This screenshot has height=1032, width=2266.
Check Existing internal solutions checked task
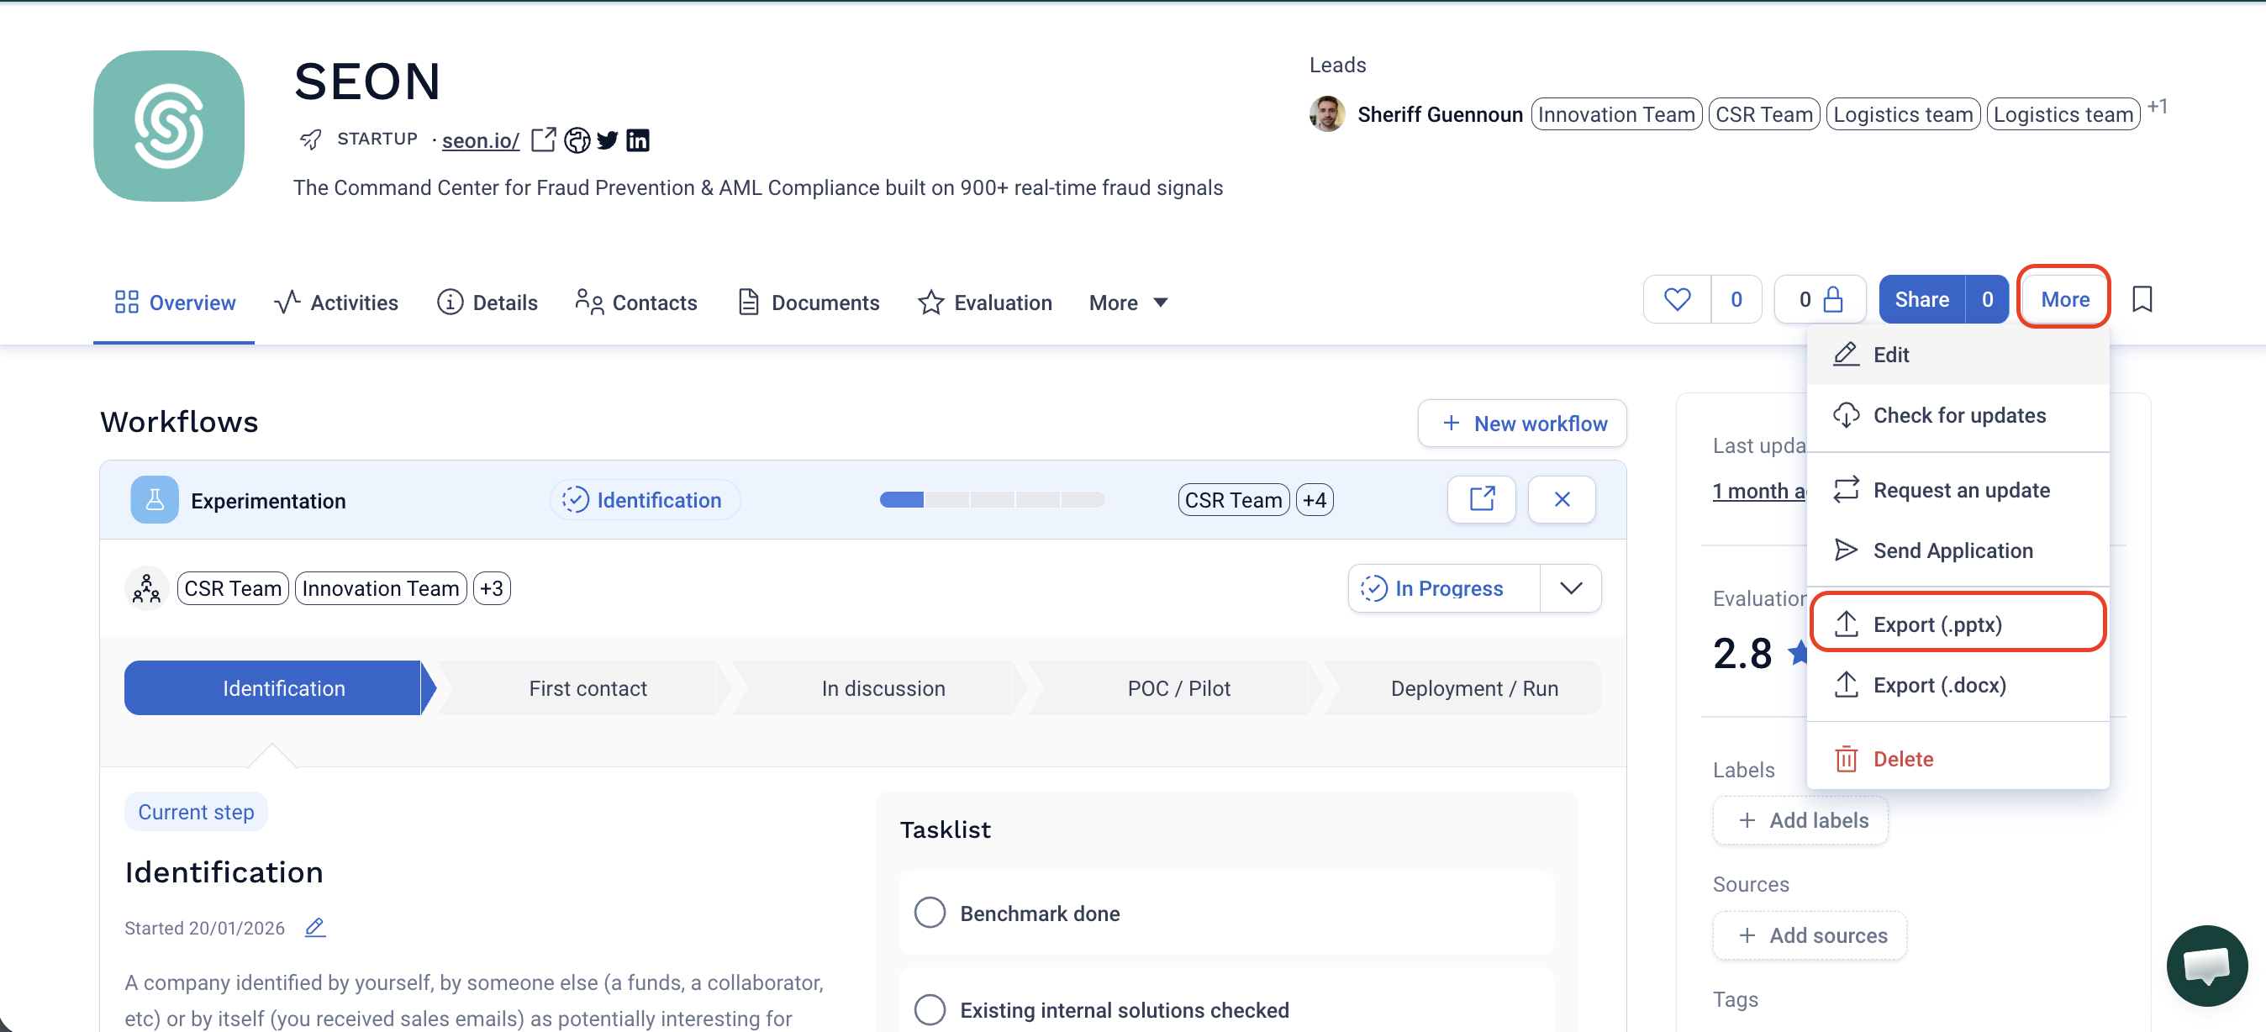930,1010
